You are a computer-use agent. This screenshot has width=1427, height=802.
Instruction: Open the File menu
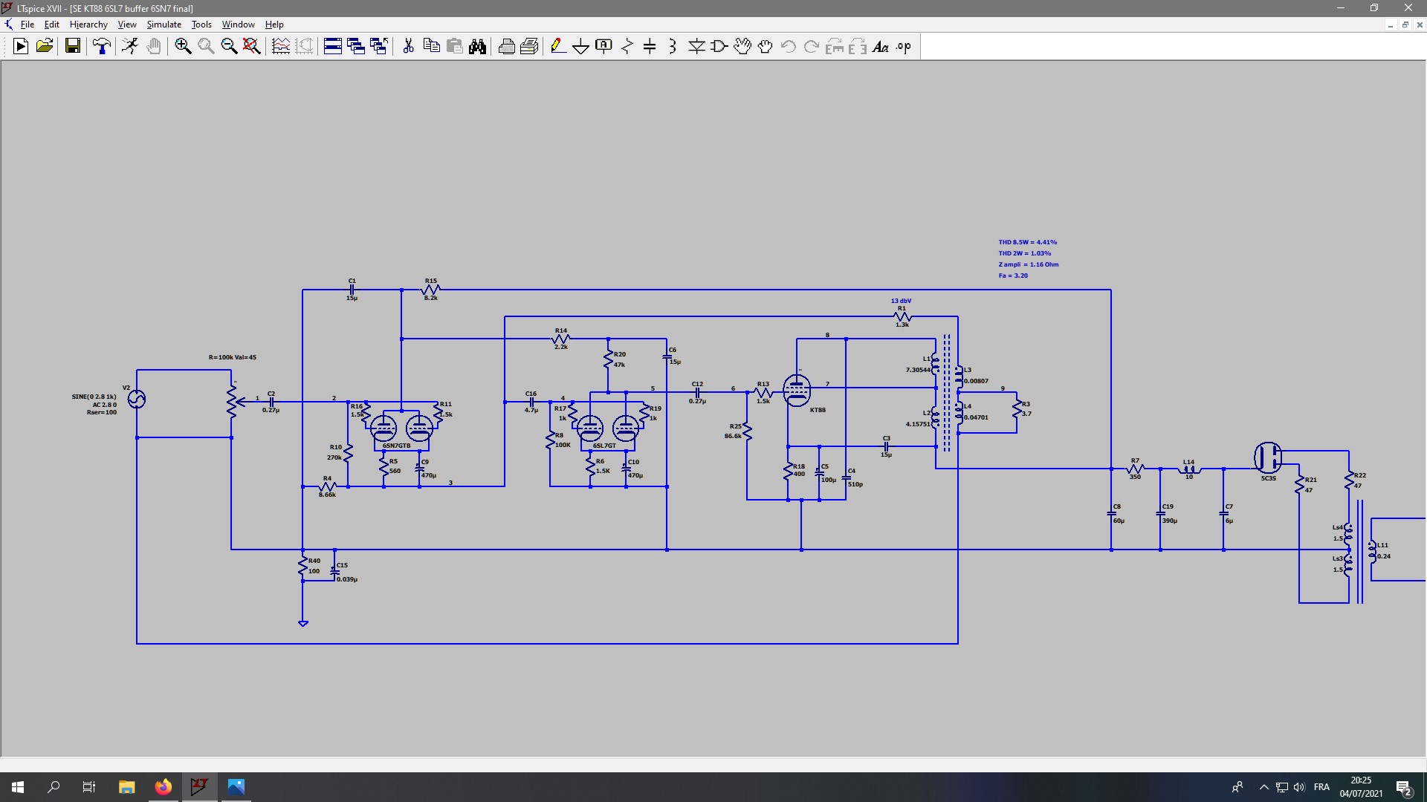(27, 25)
